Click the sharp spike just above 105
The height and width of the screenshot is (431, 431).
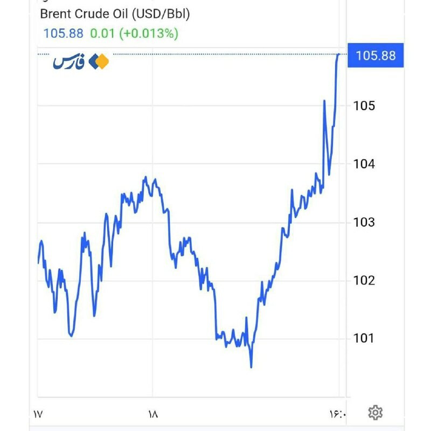(324, 101)
